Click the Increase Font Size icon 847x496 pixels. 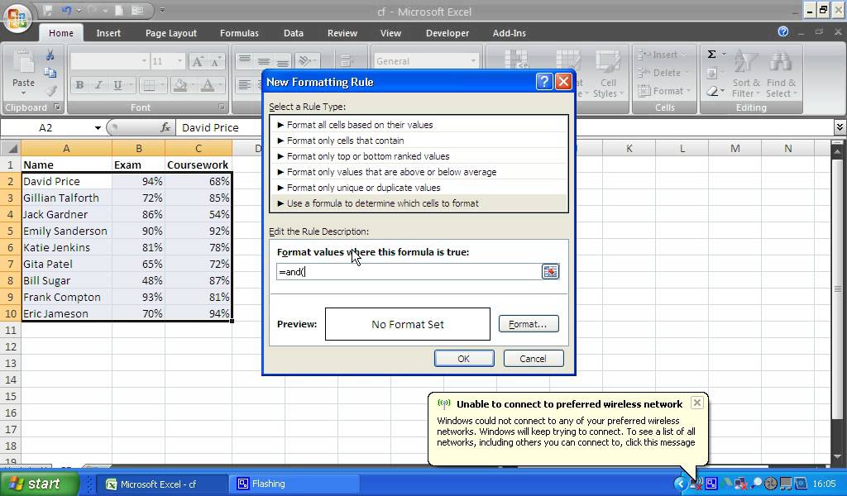click(198, 61)
